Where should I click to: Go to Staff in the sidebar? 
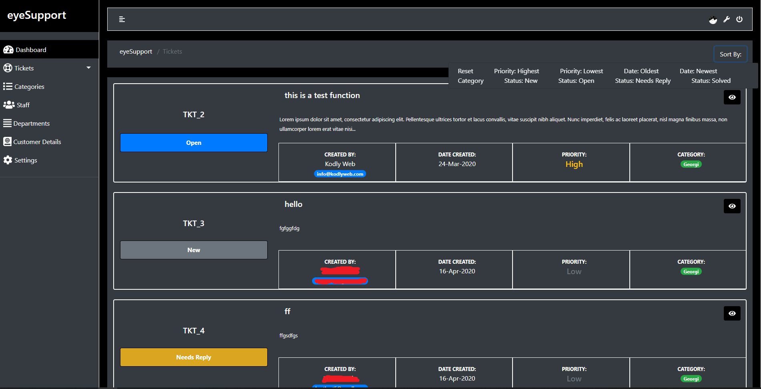pos(23,105)
